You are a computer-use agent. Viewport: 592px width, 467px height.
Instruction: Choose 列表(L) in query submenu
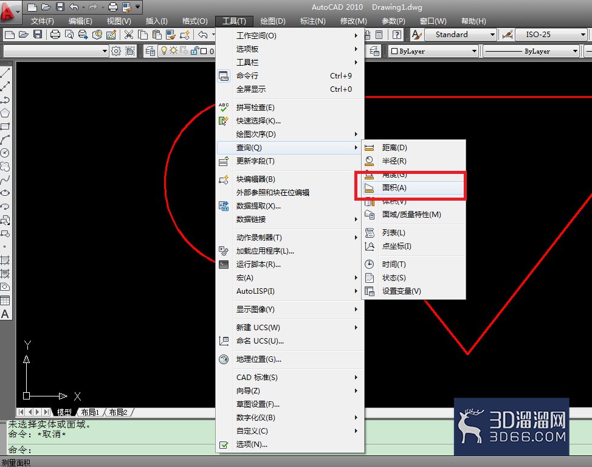coord(414,233)
